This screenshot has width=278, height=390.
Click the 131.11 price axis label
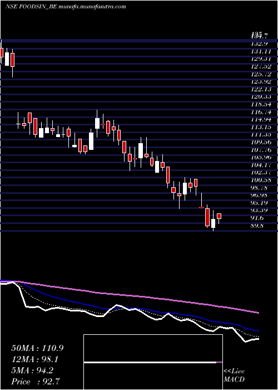pyautogui.click(x=261, y=51)
